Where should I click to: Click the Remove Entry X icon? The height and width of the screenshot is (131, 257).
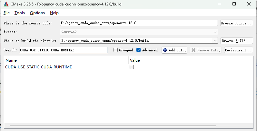193,50
